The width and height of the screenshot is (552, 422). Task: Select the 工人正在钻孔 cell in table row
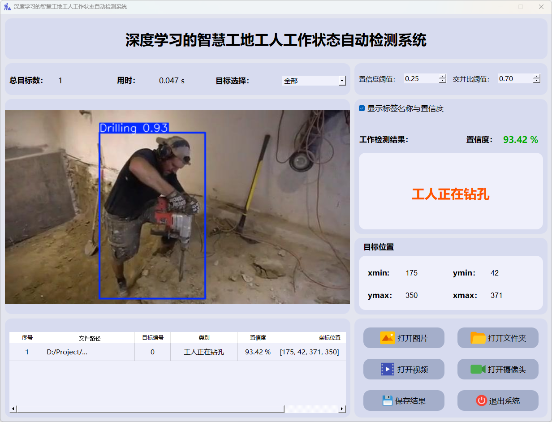coord(204,352)
